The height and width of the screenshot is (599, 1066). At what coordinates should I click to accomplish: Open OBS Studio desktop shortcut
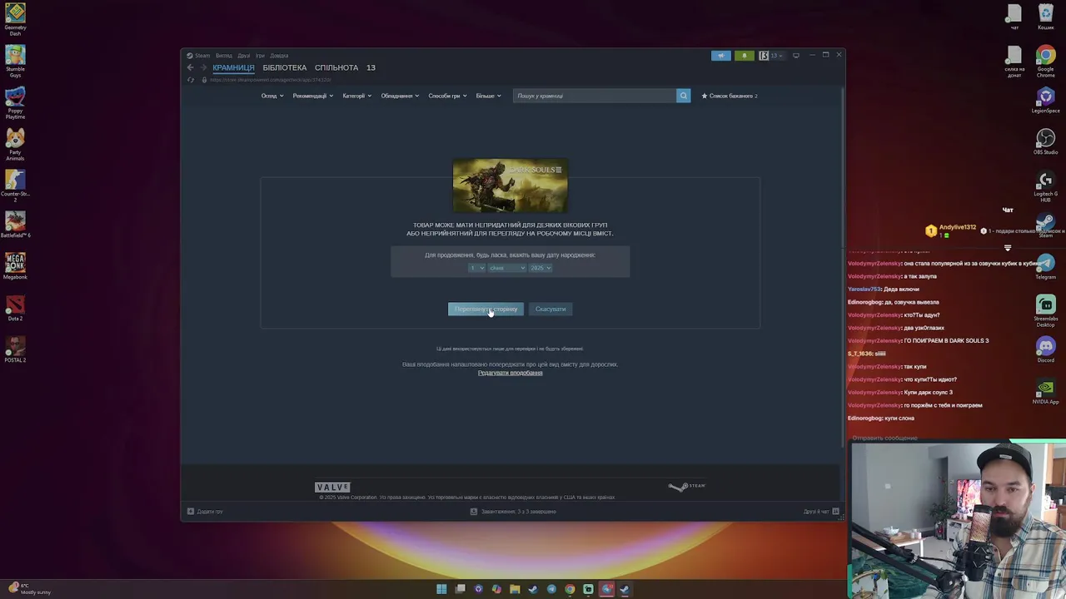pos(1045,141)
